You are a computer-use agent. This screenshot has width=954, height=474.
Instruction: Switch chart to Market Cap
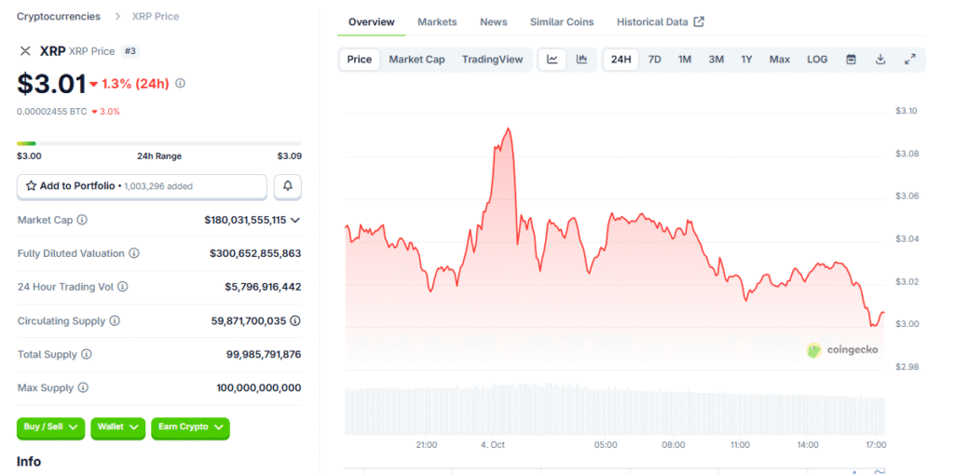[416, 60]
